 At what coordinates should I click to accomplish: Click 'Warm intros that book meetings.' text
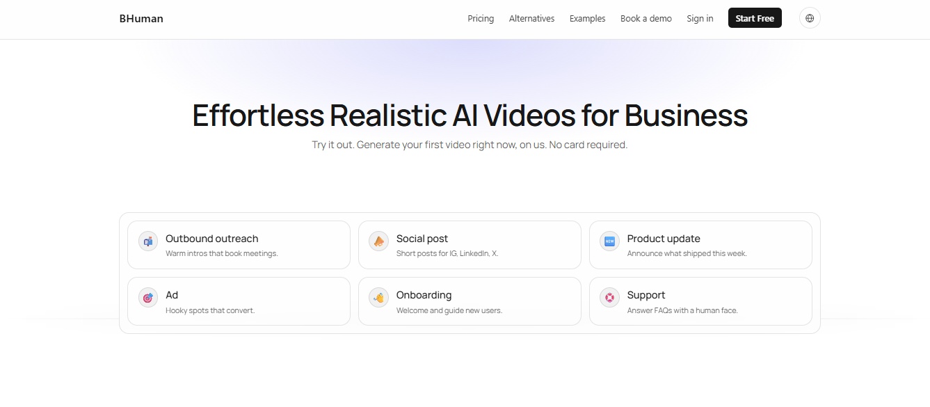[x=222, y=253]
